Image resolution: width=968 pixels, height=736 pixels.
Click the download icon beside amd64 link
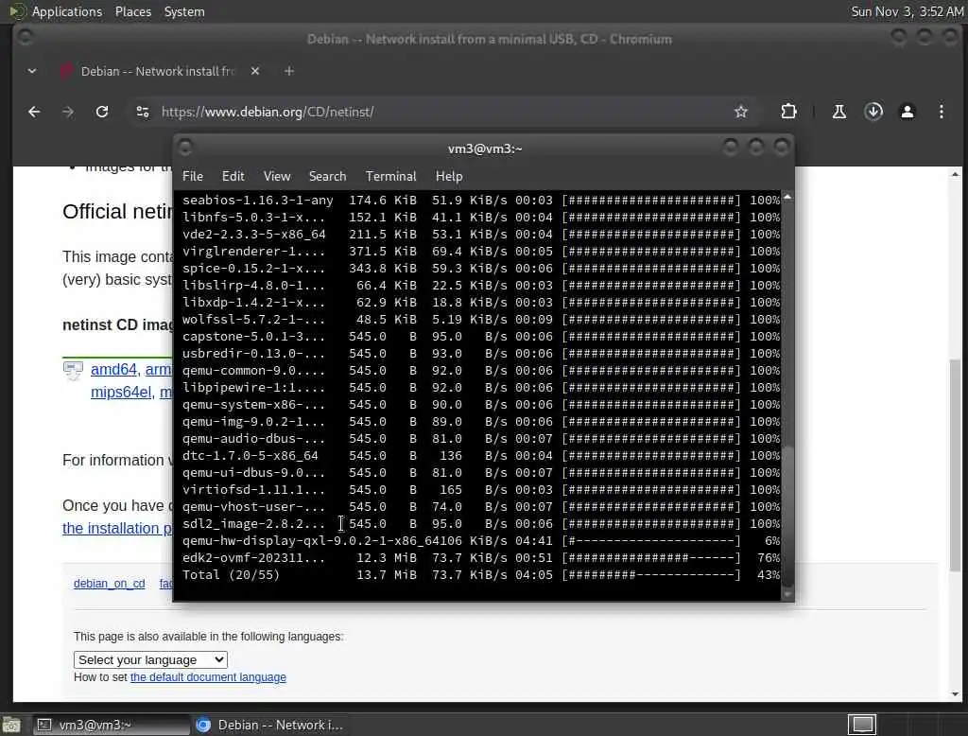[x=73, y=370]
